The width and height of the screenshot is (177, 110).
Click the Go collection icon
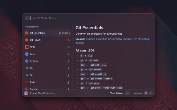click(x=27, y=75)
